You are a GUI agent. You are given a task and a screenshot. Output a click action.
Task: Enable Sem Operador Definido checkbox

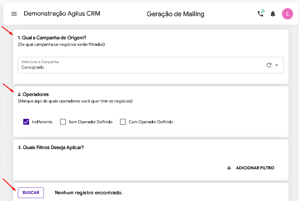pyautogui.click(x=63, y=122)
